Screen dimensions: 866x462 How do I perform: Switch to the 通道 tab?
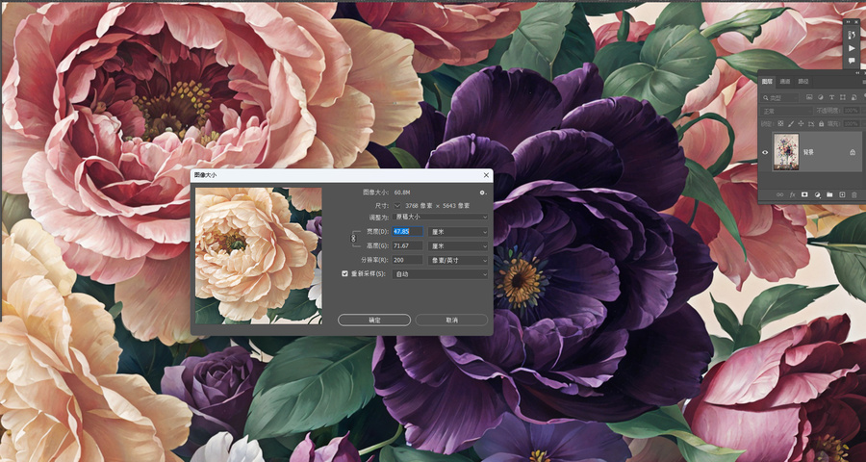point(785,81)
